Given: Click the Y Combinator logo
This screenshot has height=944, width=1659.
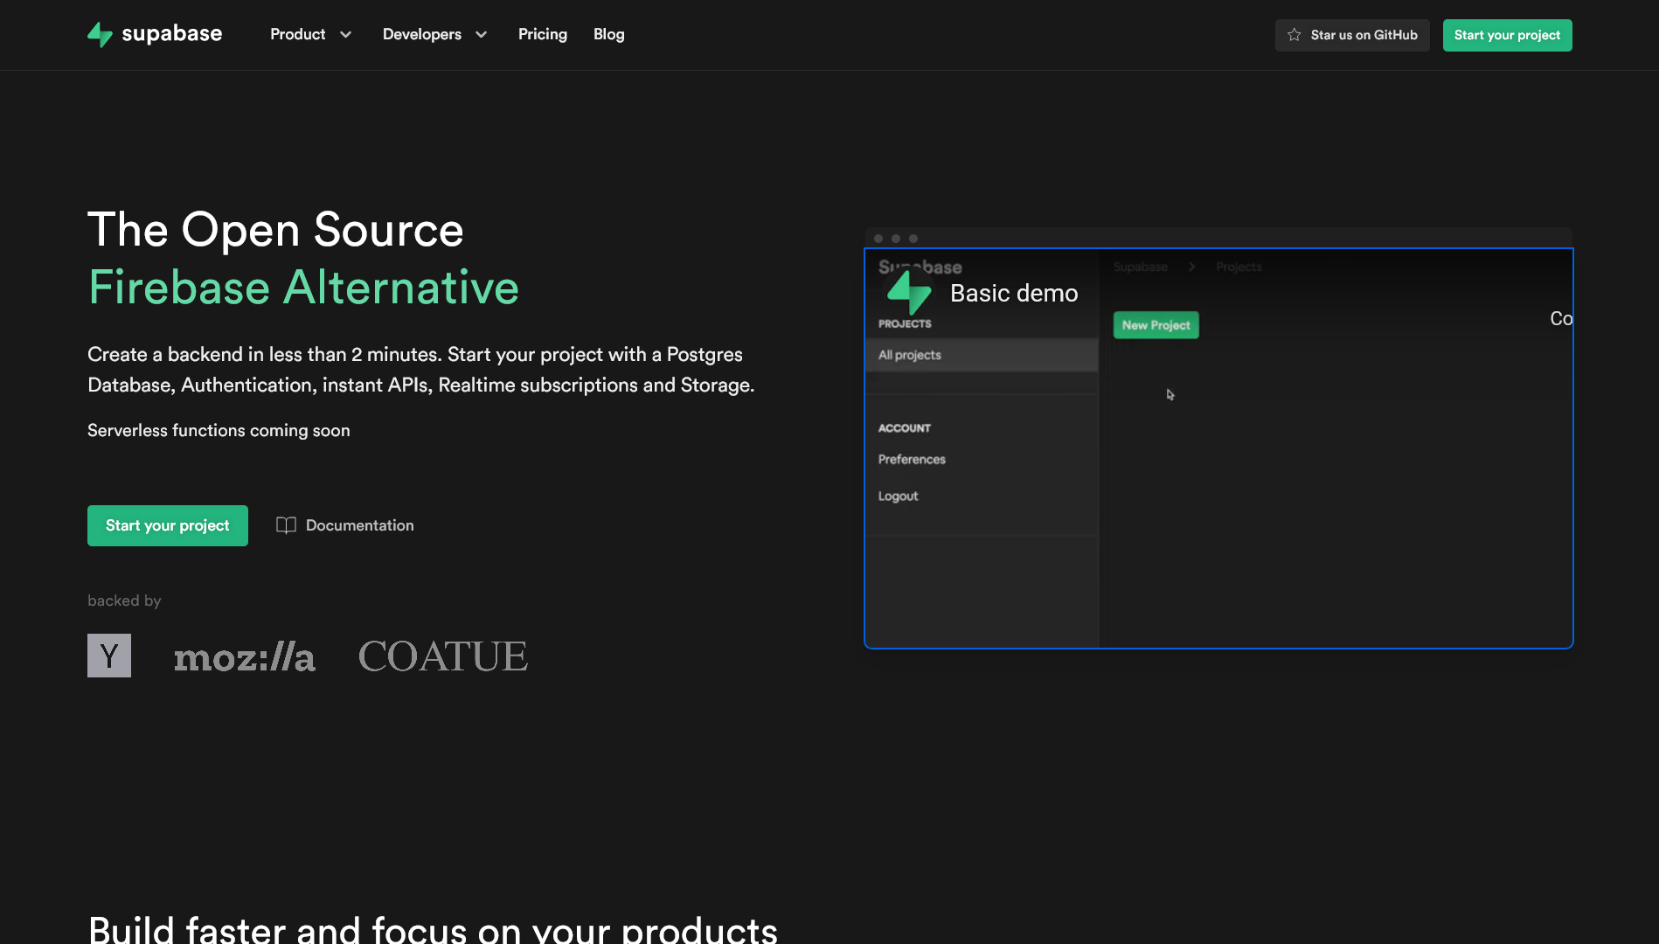Looking at the screenshot, I should [109, 656].
